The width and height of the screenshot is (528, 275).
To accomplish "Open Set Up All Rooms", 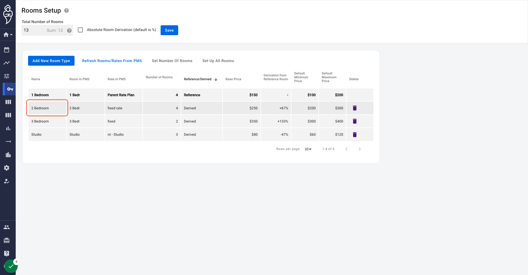I will click(218, 61).
